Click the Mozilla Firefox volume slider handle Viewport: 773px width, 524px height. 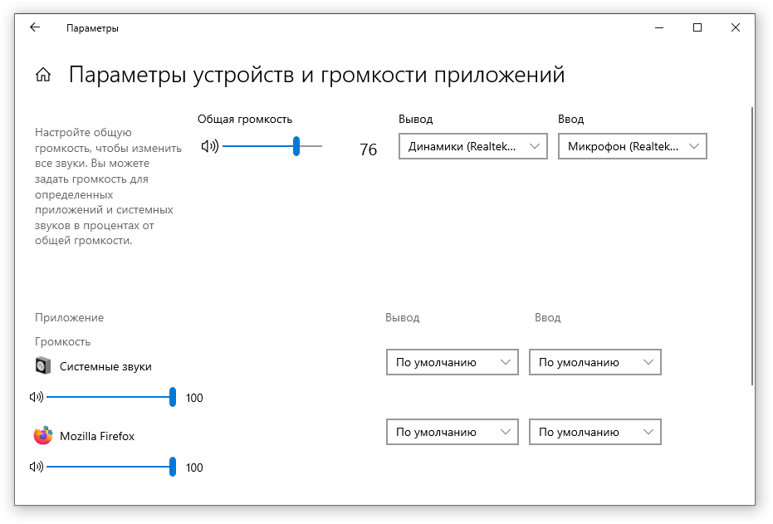pyautogui.click(x=173, y=467)
